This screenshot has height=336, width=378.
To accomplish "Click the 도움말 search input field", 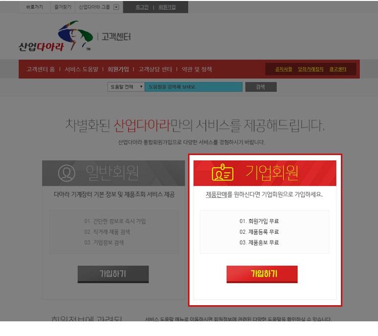I will [193, 87].
